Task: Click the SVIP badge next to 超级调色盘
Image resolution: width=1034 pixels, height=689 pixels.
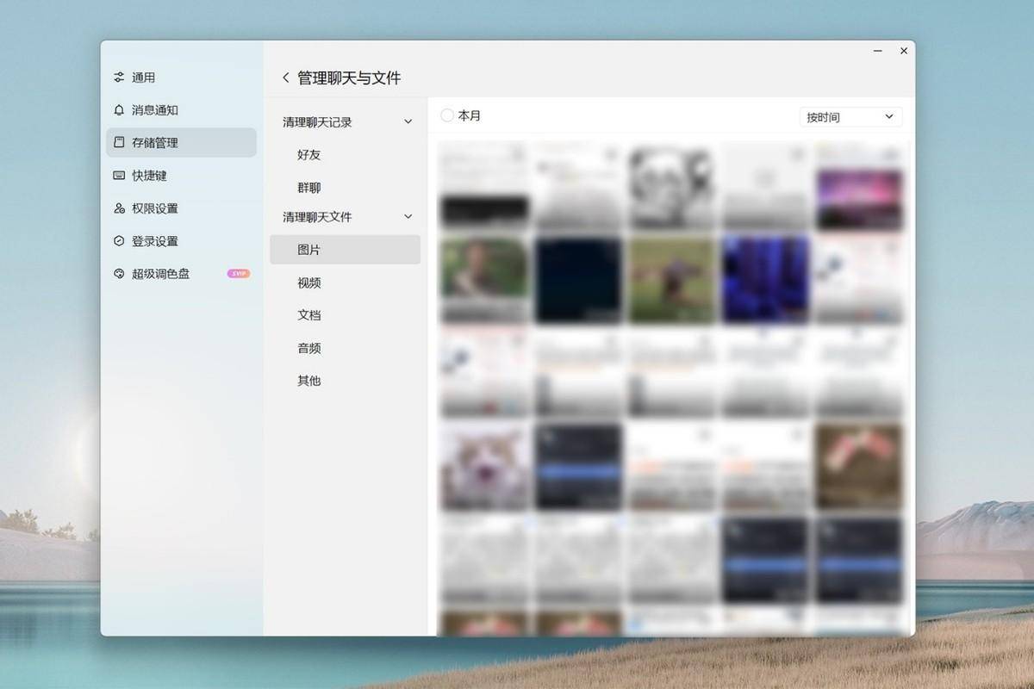Action: tap(239, 273)
